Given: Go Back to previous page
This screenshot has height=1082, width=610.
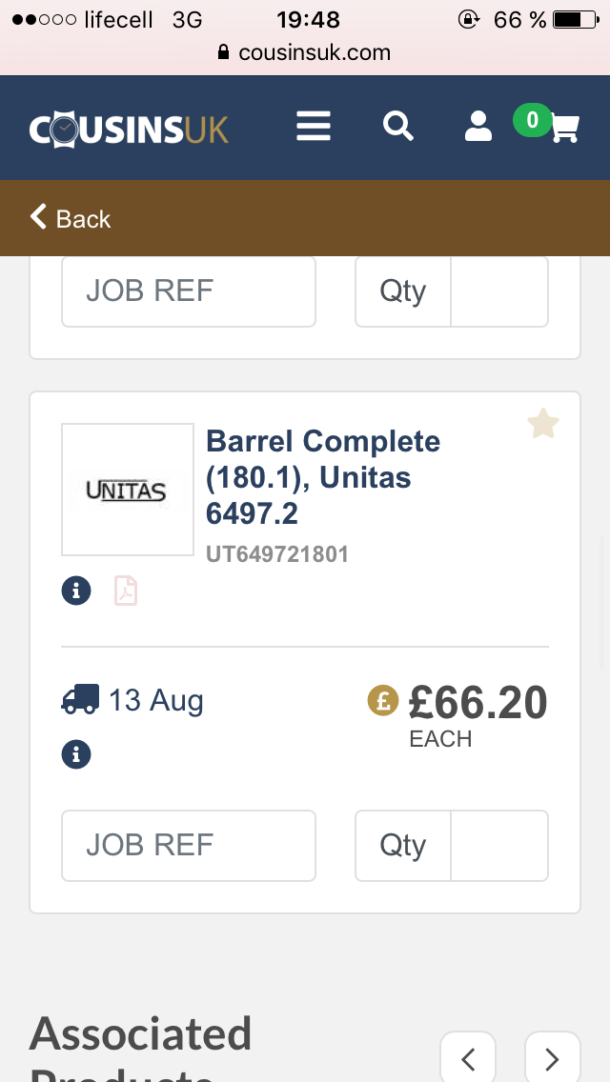Looking at the screenshot, I should [x=71, y=218].
